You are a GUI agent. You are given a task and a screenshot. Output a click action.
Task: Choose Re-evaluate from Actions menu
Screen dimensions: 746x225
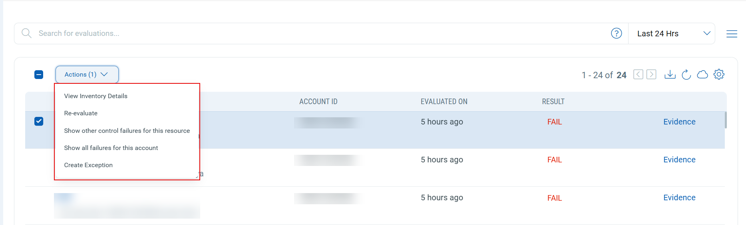[81, 113]
